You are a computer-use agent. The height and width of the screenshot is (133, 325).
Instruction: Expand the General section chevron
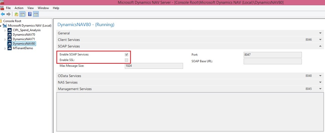(320, 33)
